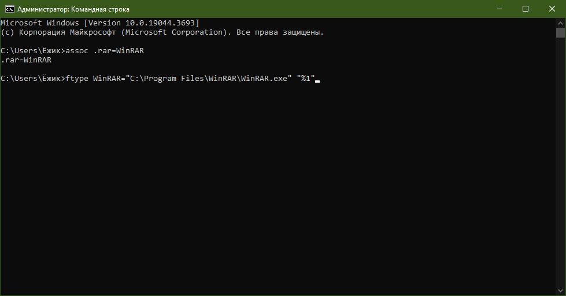Click the 'assoc .rar=WinRAR' command text
The height and width of the screenshot is (296, 566).
[x=105, y=50]
